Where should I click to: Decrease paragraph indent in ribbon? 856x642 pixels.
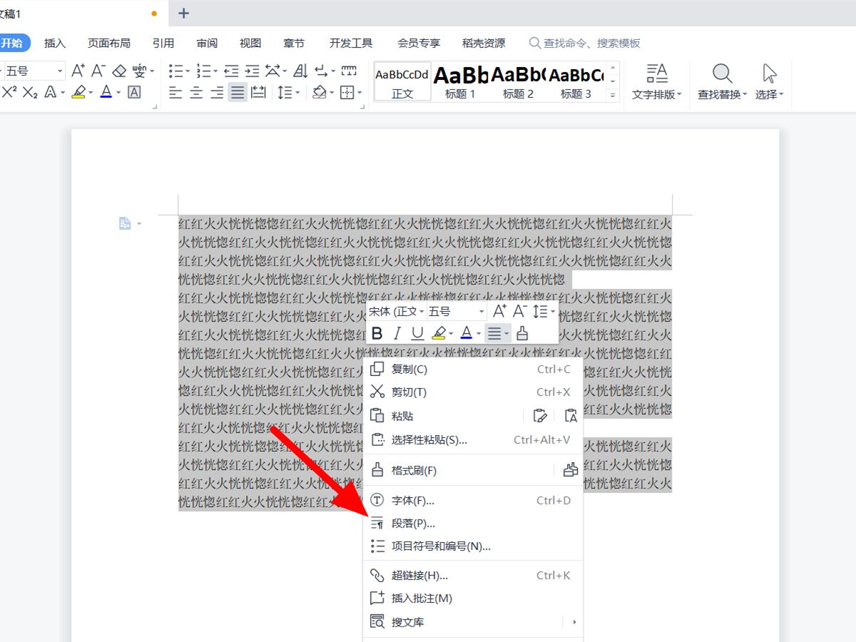point(231,71)
